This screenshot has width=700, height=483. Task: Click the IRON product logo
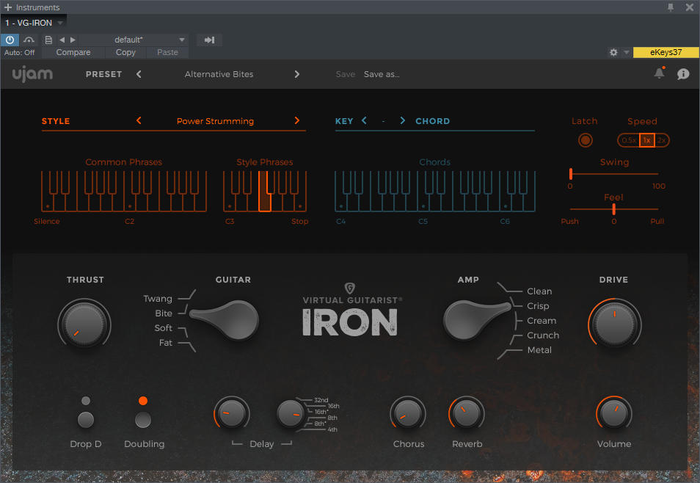click(350, 322)
